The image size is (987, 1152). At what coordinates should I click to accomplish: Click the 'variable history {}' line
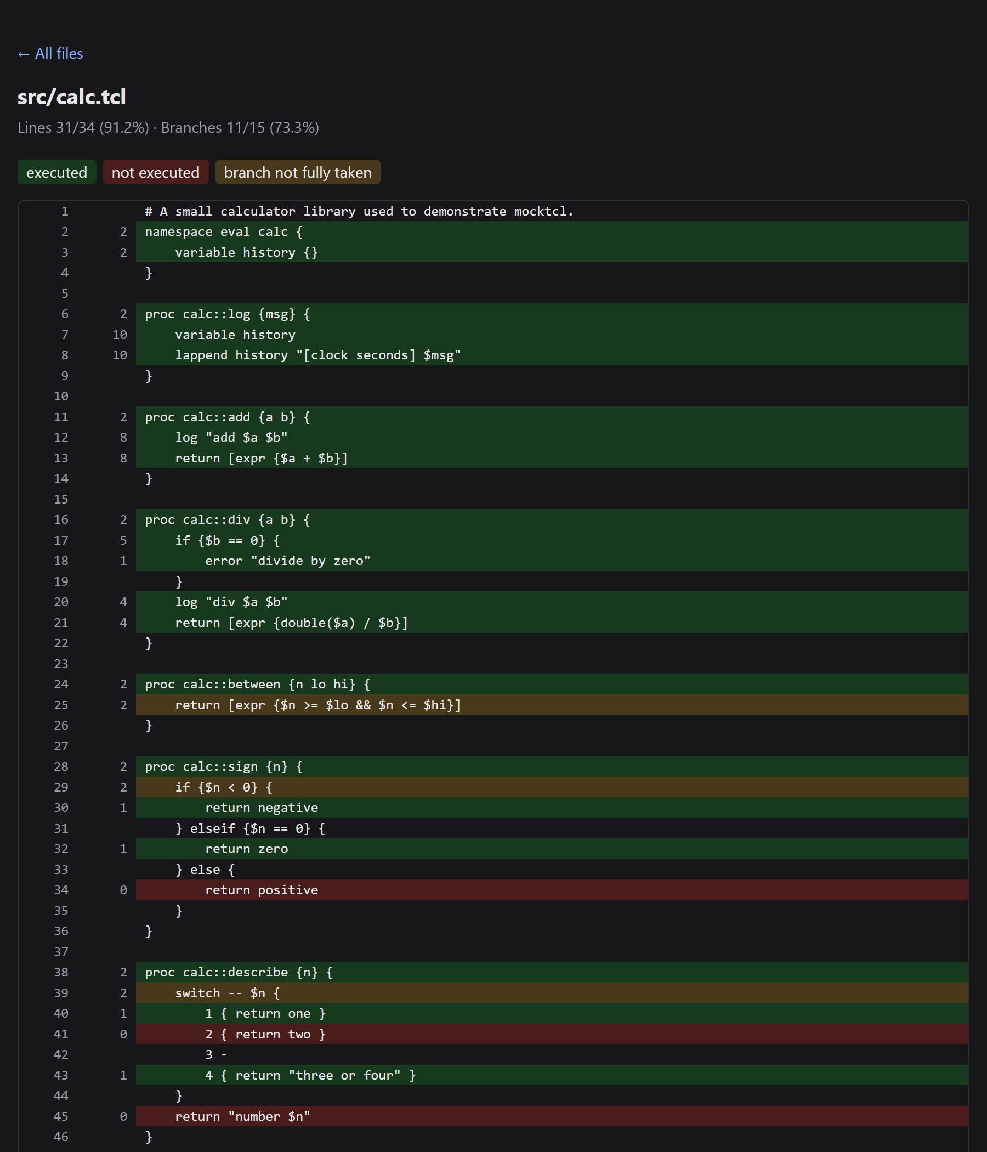click(552, 252)
